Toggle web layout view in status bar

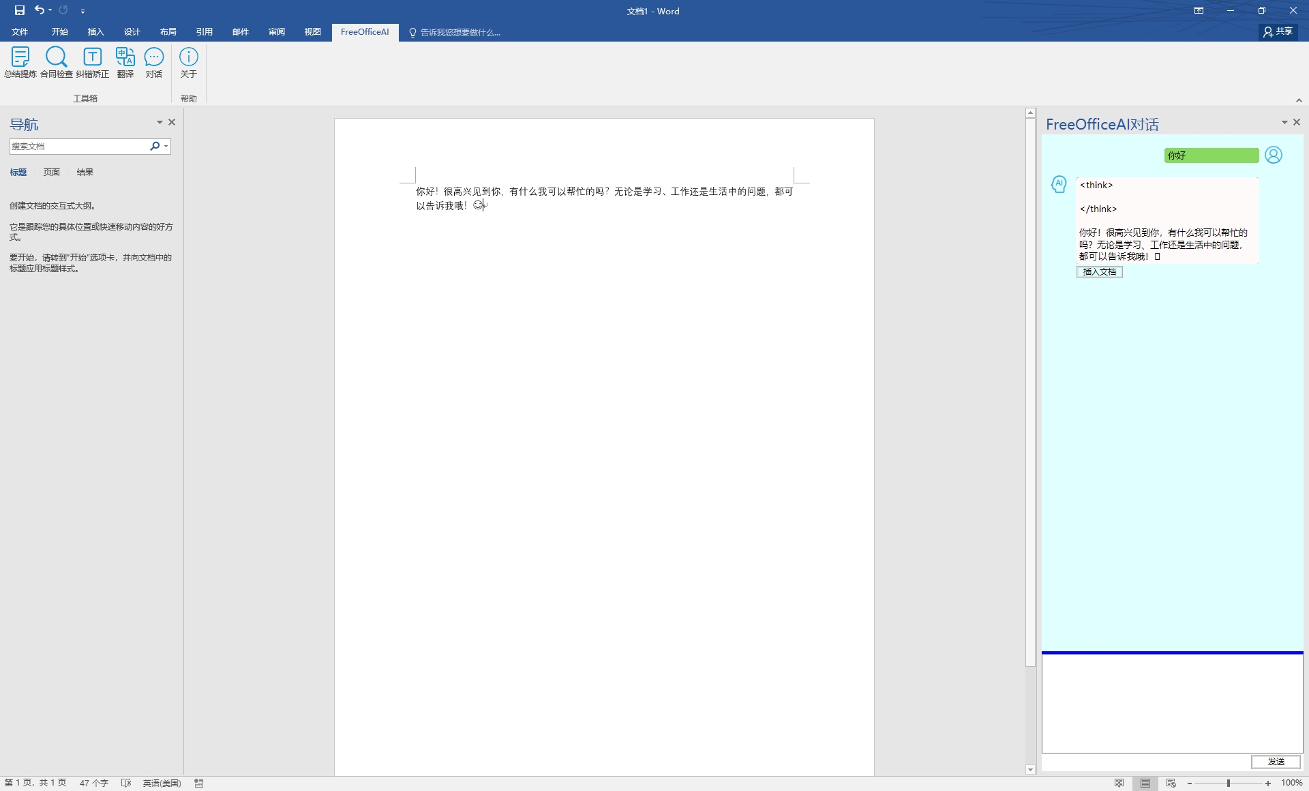tap(1171, 783)
